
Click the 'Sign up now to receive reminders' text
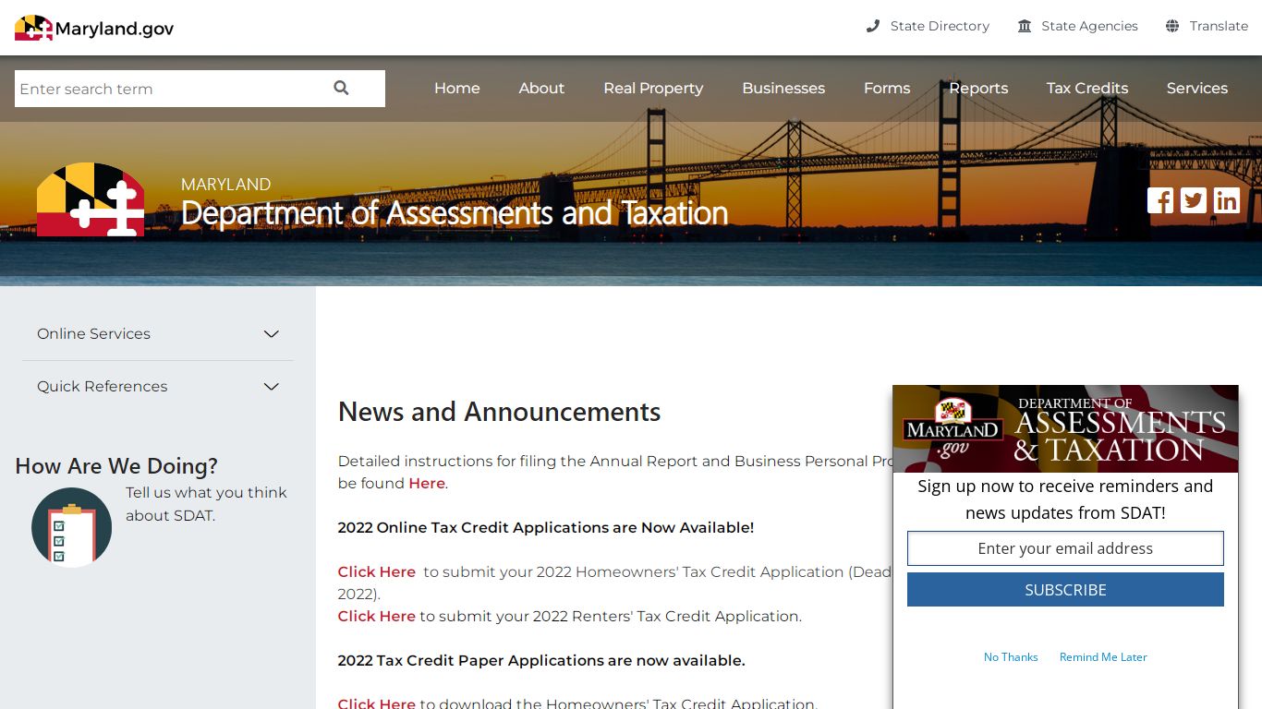click(x=1065, y=499)
